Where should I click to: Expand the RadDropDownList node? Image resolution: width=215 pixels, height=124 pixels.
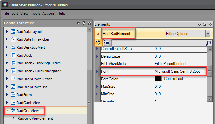(7, 87)
